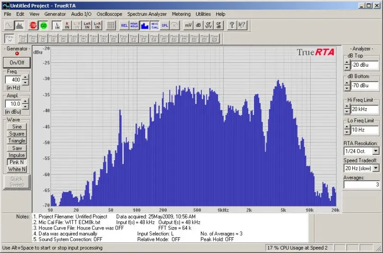Screen dimensions: 383x253
Task: Select the Mem W workbench memory
Action: click(10, 39)
